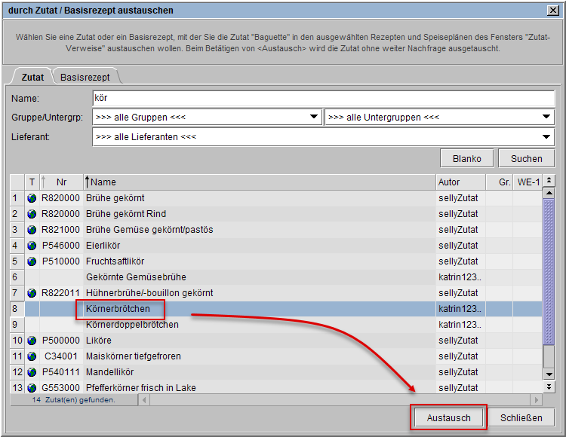
Task: Click the Schließen button
Action: pyautogui.click(x=521, y=417)
